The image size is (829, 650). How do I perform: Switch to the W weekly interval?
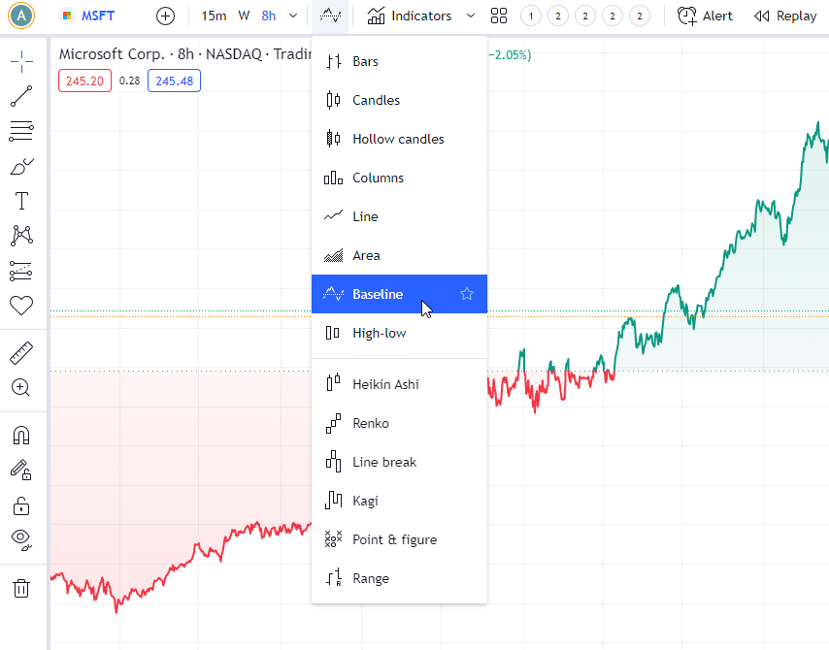tap(244, 16)
